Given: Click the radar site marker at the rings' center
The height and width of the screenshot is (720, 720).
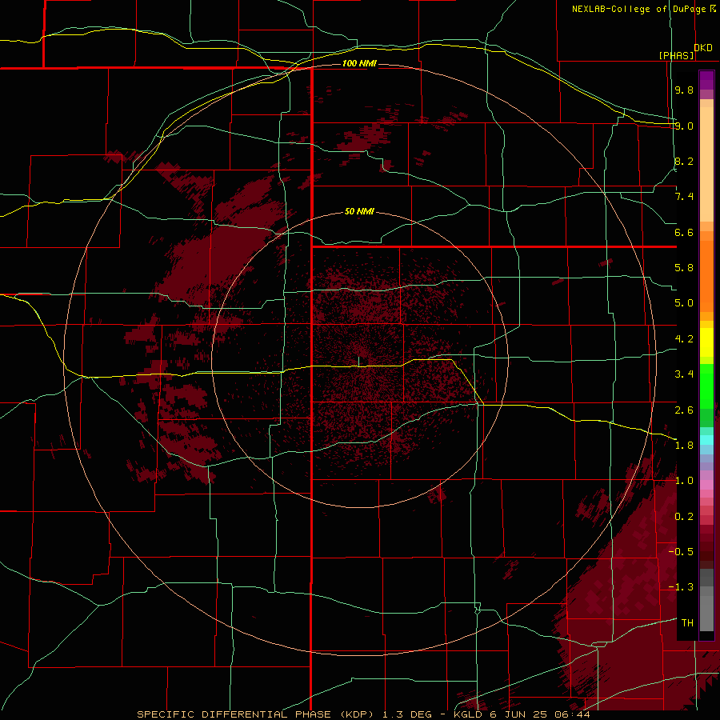Looking at the screenshot, I should (359, 362).
